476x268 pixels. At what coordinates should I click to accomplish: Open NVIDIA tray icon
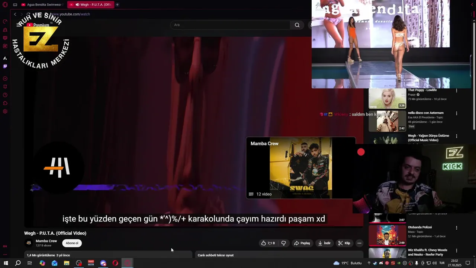coord(399,263)
